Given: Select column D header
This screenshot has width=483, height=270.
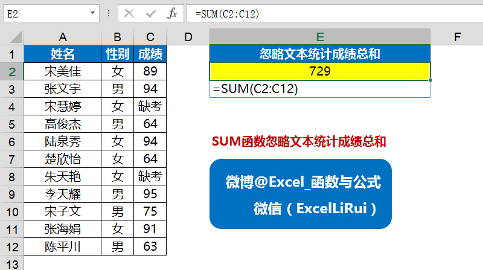Looking at the screenshot, I should (x=188, y=37).
